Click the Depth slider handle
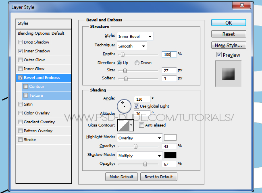The image size is (262, 193). (x=123, y=54)
